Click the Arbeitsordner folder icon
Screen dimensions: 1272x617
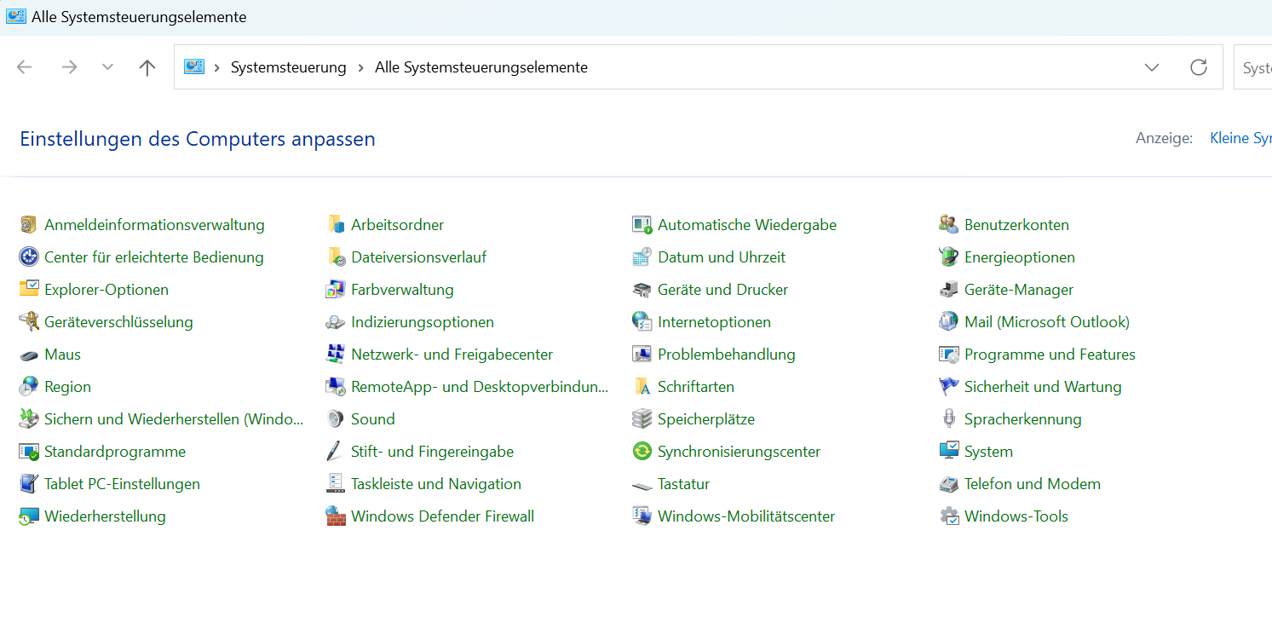[336, 225]
